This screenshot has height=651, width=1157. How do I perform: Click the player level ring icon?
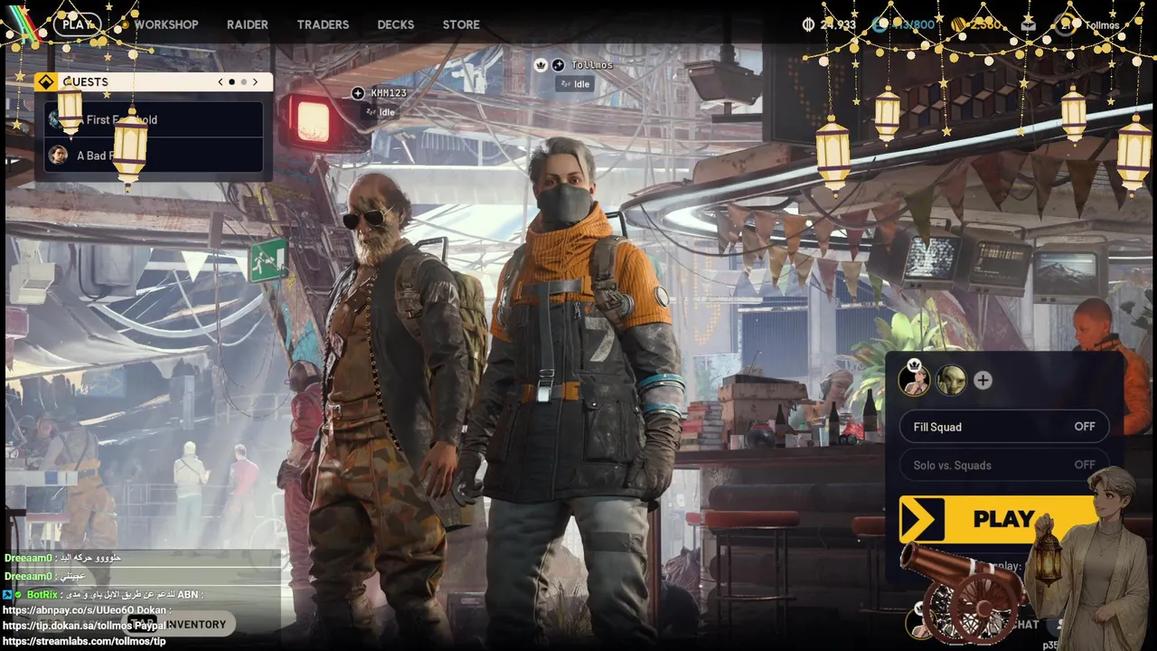pyautogui.click(x=1067, y=24)
